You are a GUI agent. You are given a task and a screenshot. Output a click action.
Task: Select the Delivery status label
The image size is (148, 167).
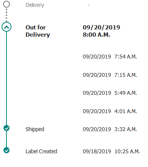pos(35,5)
